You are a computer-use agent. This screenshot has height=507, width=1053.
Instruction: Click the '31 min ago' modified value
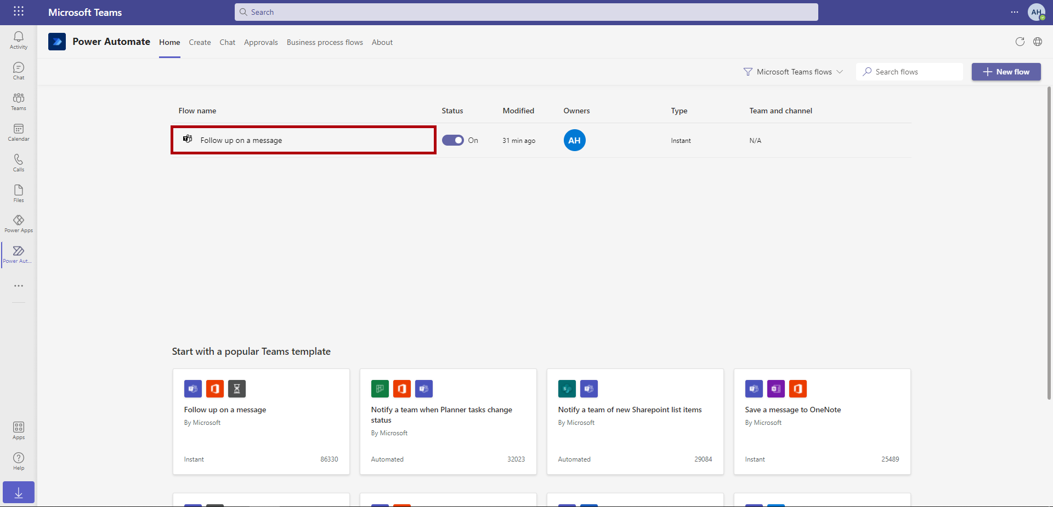(519, 141)
